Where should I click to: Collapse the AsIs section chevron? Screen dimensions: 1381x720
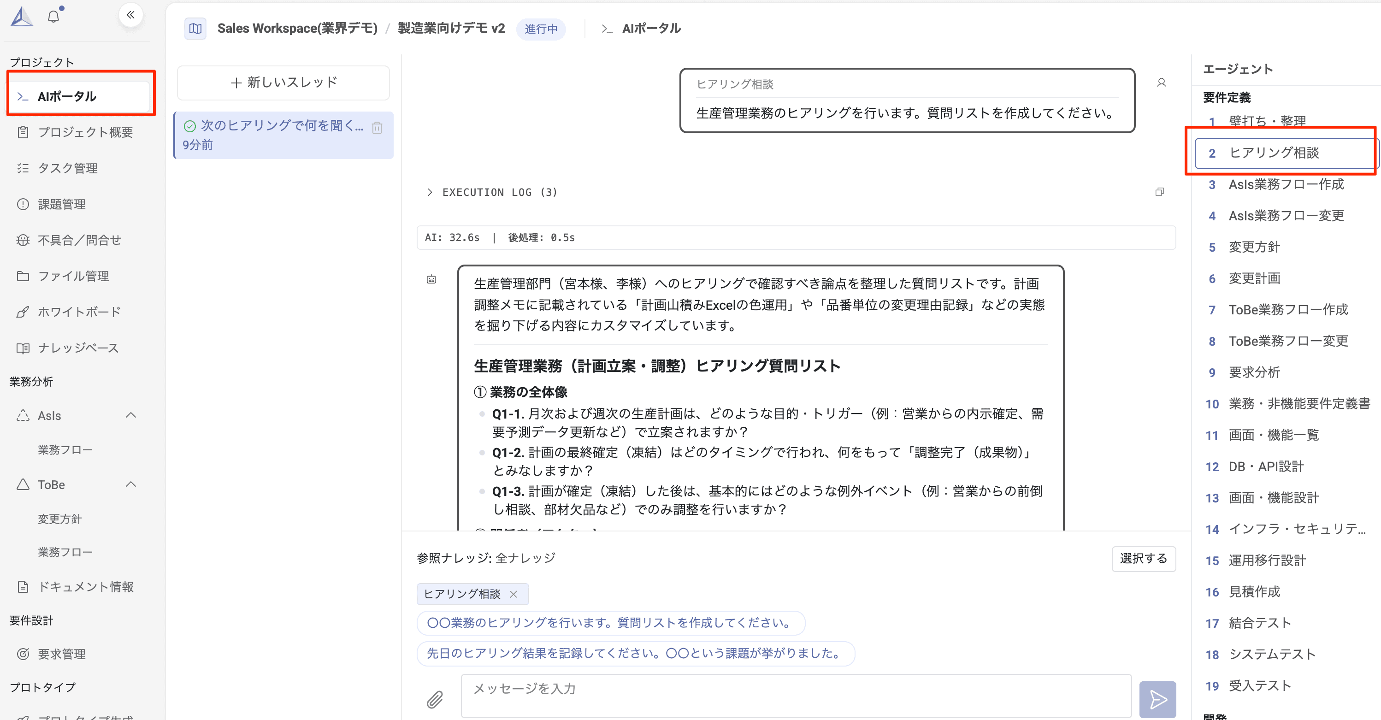point(131,415)
